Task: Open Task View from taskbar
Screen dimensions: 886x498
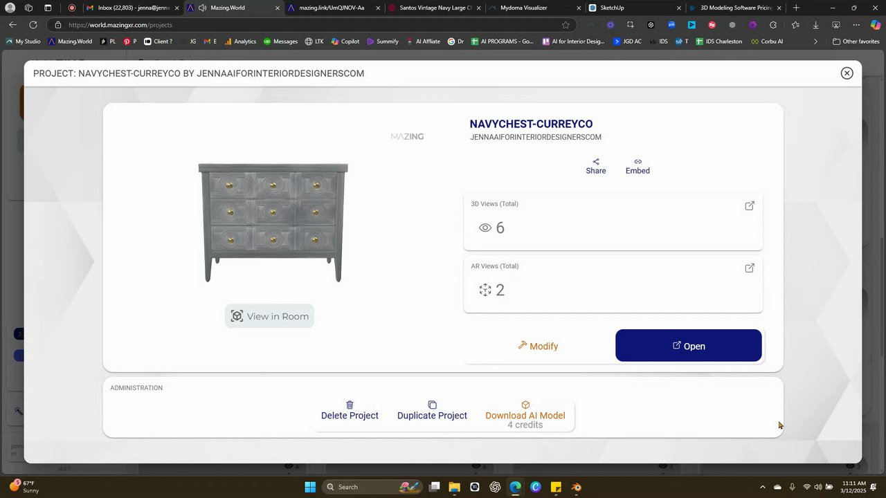Action: coord(434,487)
